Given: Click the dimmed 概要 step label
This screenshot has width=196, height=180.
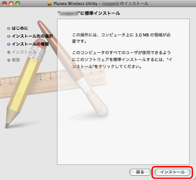Looking at the screenshot, I should point(16,60).
